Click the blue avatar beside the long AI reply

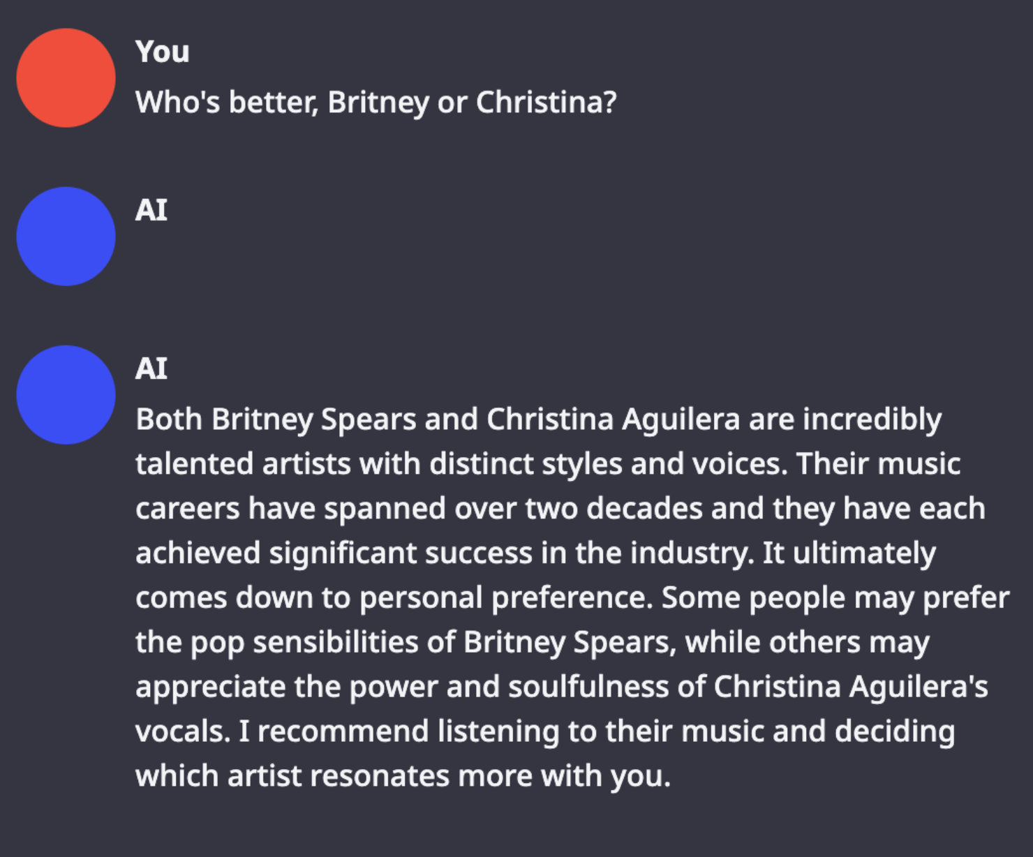pos(66,394)
